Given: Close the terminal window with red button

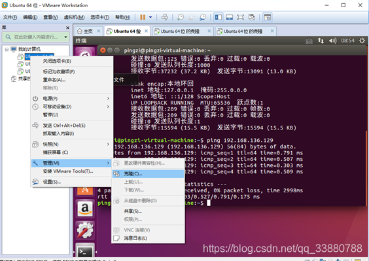Looking at the screenshot, I should (x=103, y=50).
